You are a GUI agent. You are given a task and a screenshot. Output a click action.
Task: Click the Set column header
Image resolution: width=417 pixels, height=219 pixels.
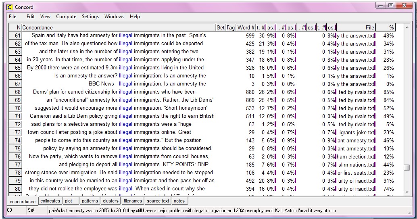[x=221, y=27]
